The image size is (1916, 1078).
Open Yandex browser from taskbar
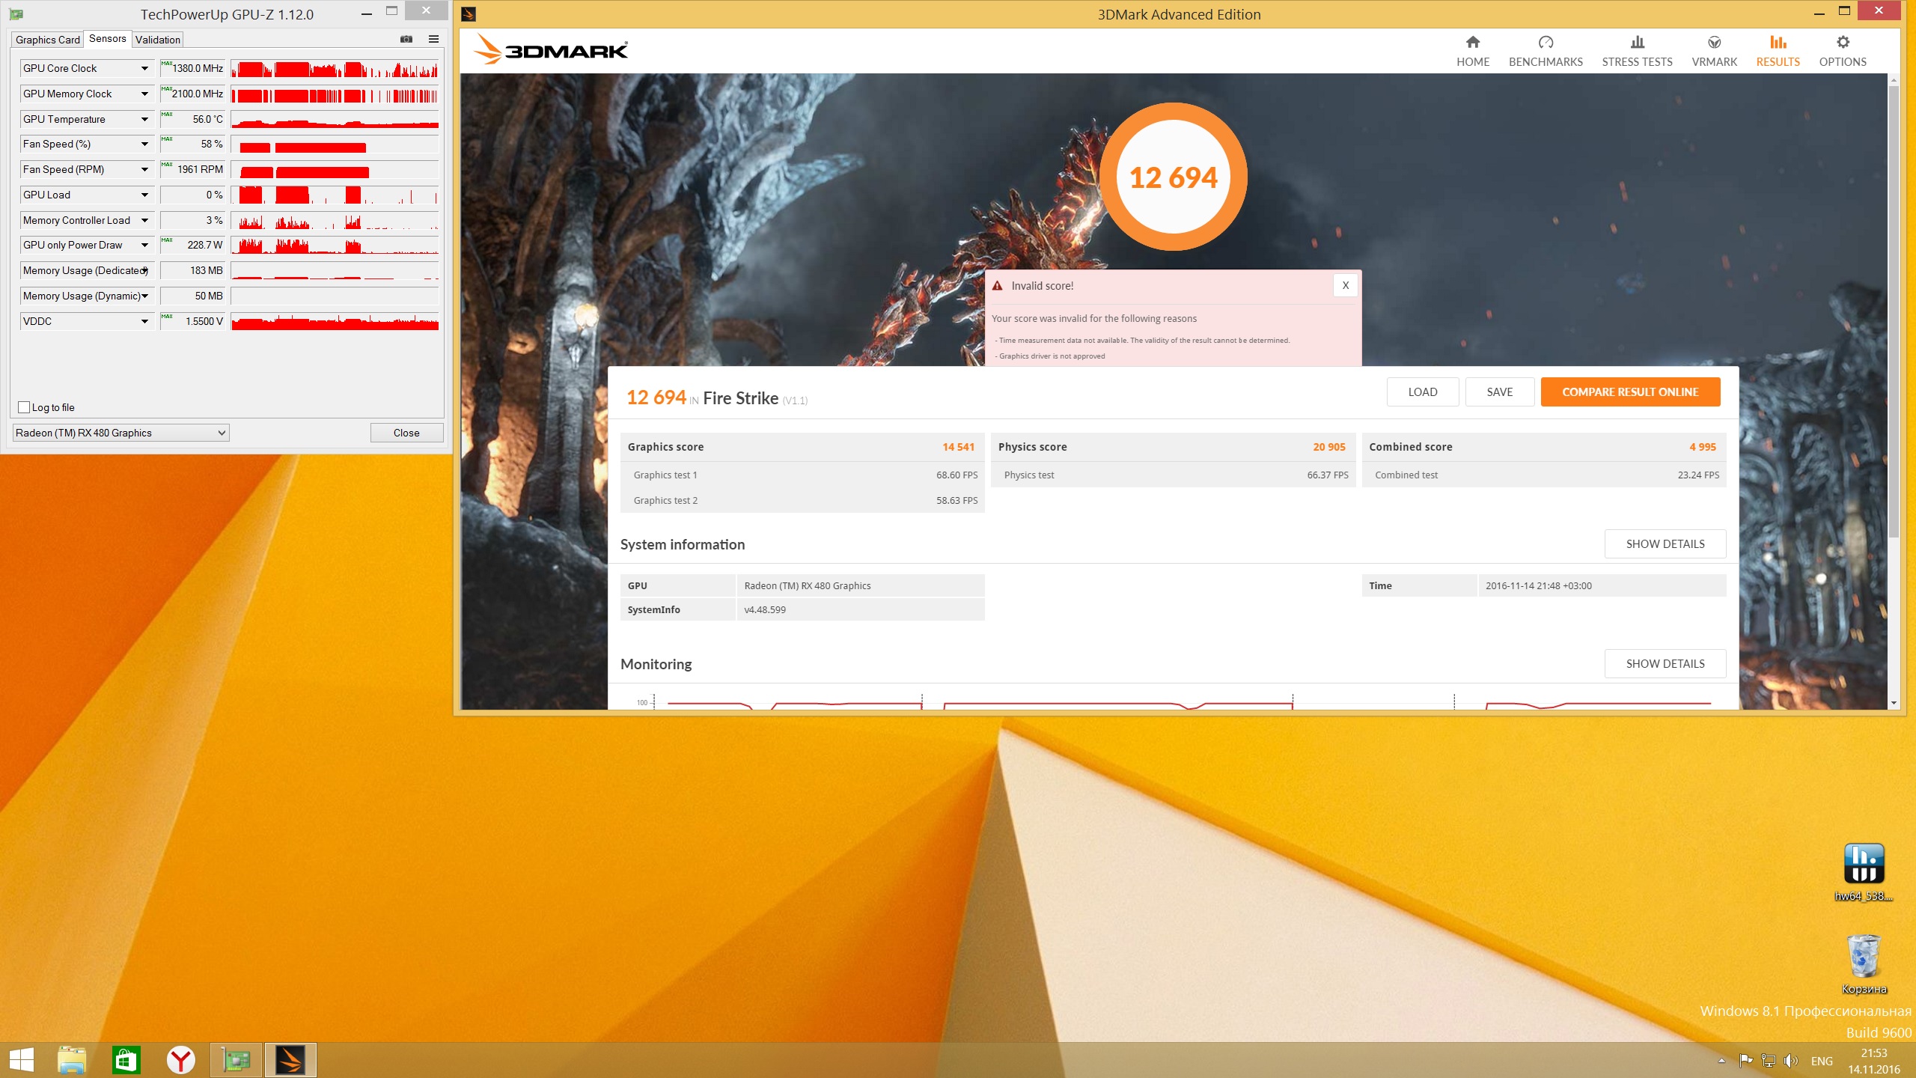coord(180,1060)
